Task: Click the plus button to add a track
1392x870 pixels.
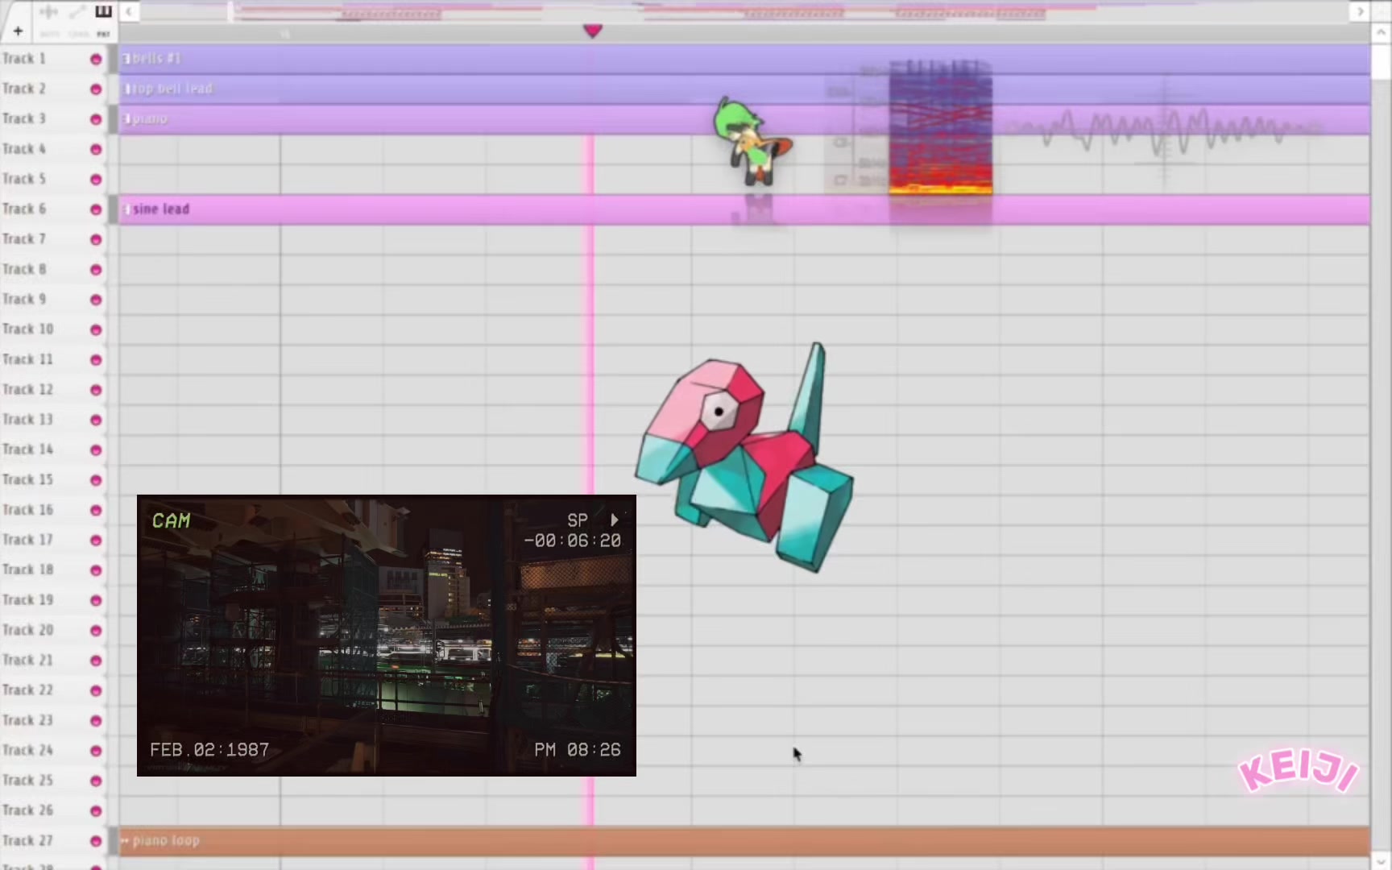Action: click(x=18, y=31)
